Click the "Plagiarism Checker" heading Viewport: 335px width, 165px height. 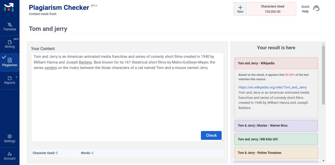point(59,8)
